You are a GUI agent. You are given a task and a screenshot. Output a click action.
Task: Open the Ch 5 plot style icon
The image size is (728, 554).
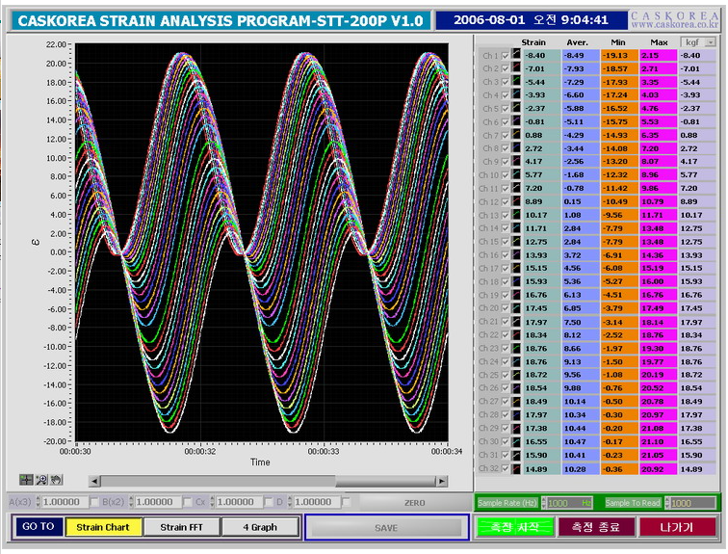516,108
